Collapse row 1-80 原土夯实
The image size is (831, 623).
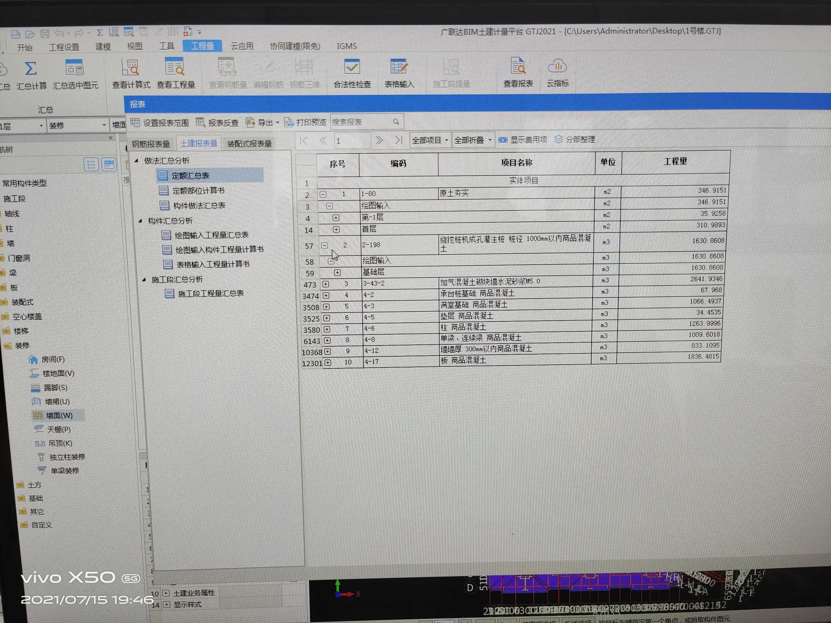(323, 194)
